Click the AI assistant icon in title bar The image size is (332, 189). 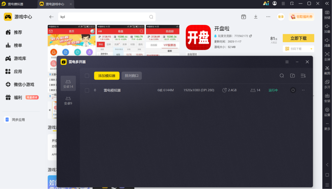[266, 3]
